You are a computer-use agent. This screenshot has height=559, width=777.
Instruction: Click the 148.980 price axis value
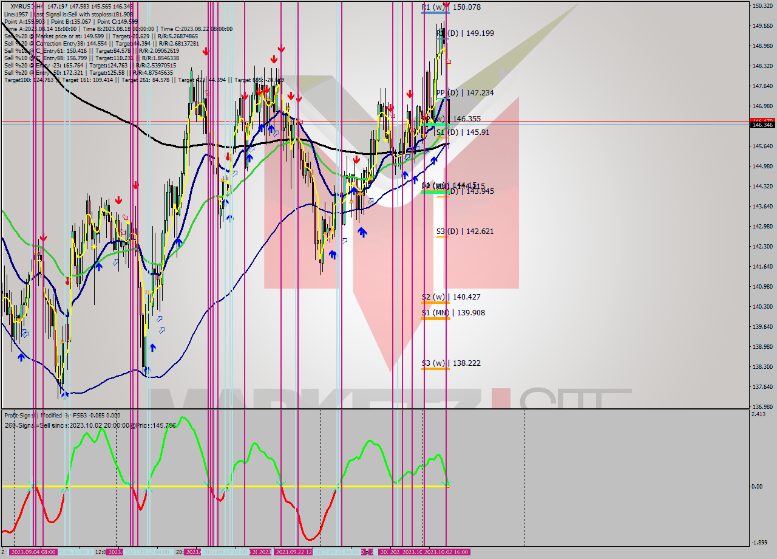pos(762,46)
